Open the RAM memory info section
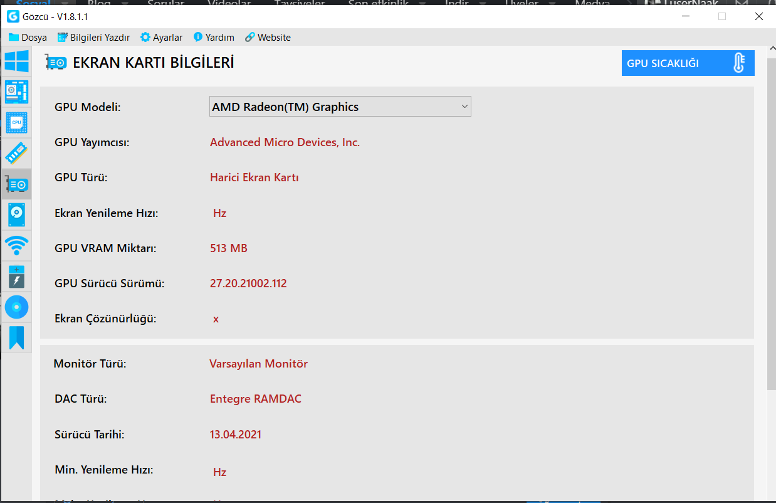This screenshot has height=503, width=776. pos(16,153)
